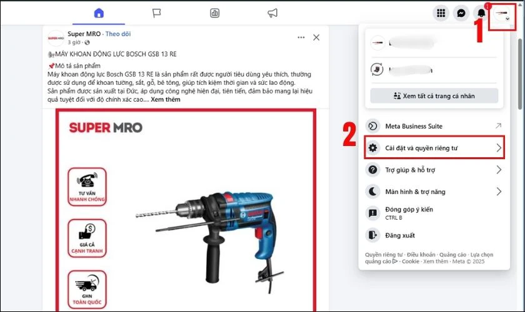Log out with Đăng xuất
Viewport: 525px width, 312px height.
434,235
